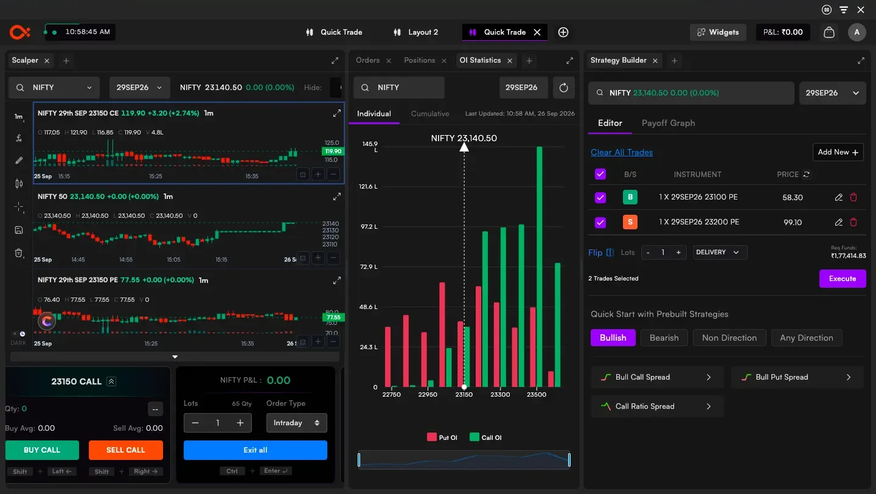Expand the 23150 PE chart fullscreen
Screen dimensions: 876x494
coord(336,280)
